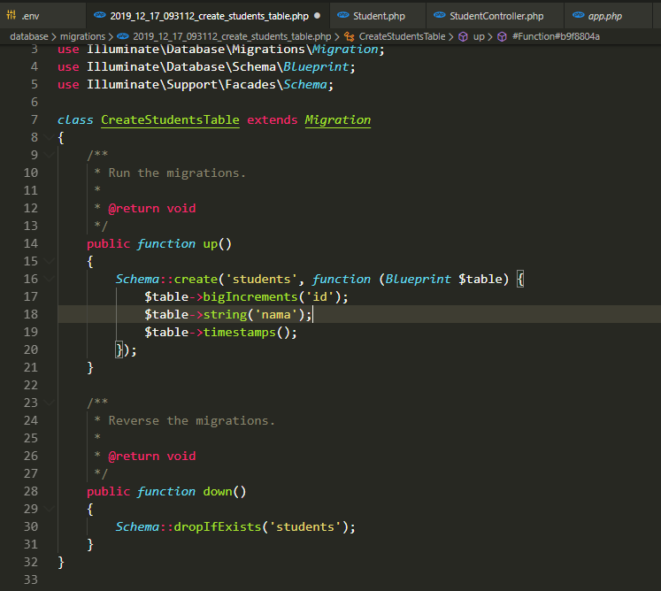Click line number 18 in gutter

[31, 314]
